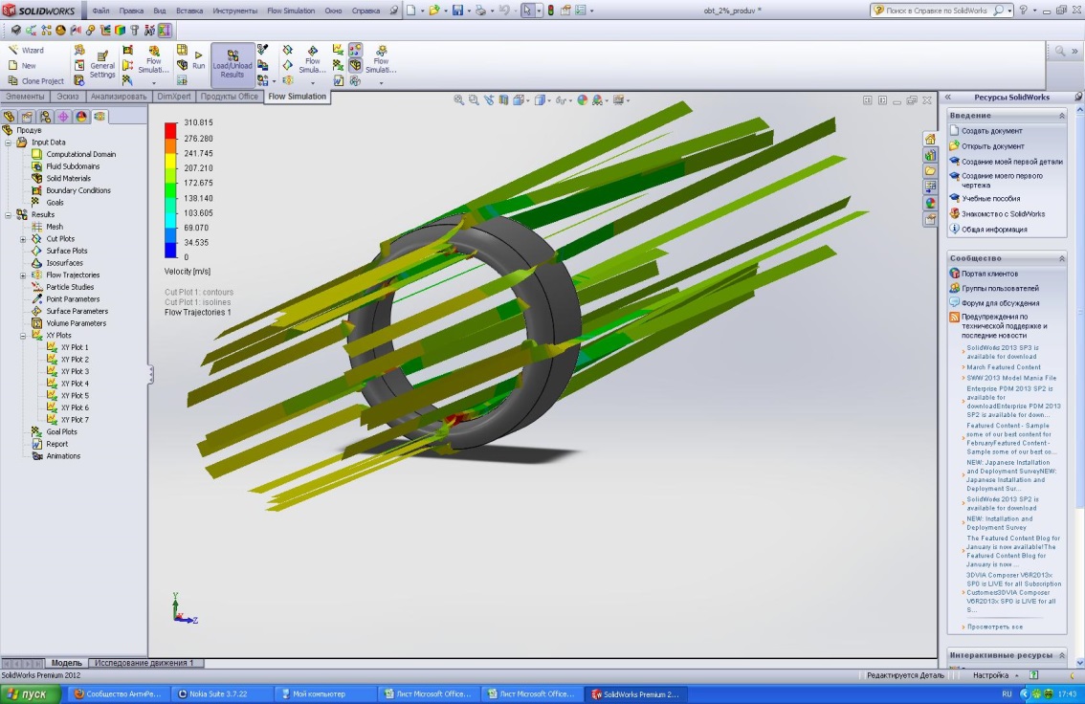Click the yellow band of velocity legend
1085x704 pixels.
pyautogui.click(x=170, y=162)
